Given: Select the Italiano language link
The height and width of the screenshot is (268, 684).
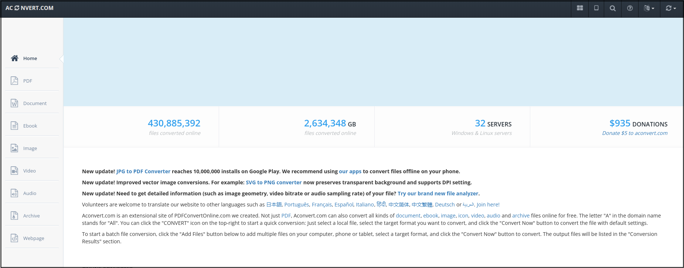Looking at the screenshot, I should (x=365, y=205).
